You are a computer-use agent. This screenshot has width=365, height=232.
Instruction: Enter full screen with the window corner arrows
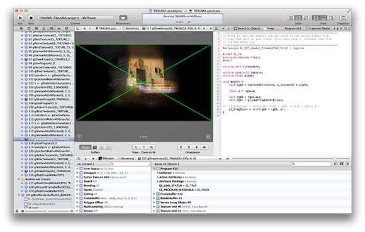pos(349,11)
